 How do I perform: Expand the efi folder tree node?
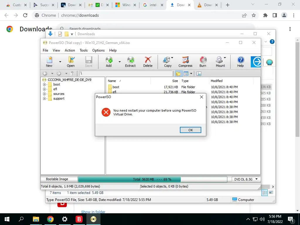[x=45, y=89]
